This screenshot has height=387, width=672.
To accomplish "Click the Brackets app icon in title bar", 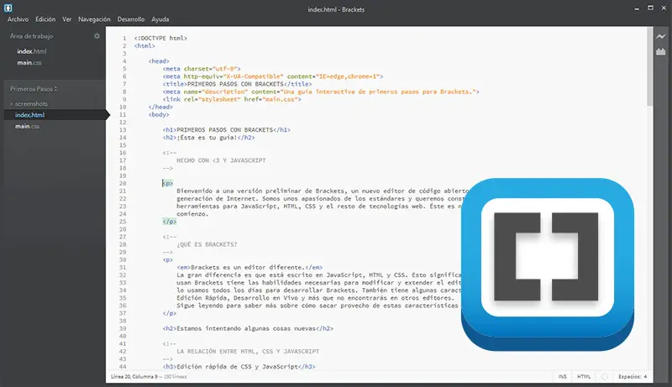I will 8,8.
